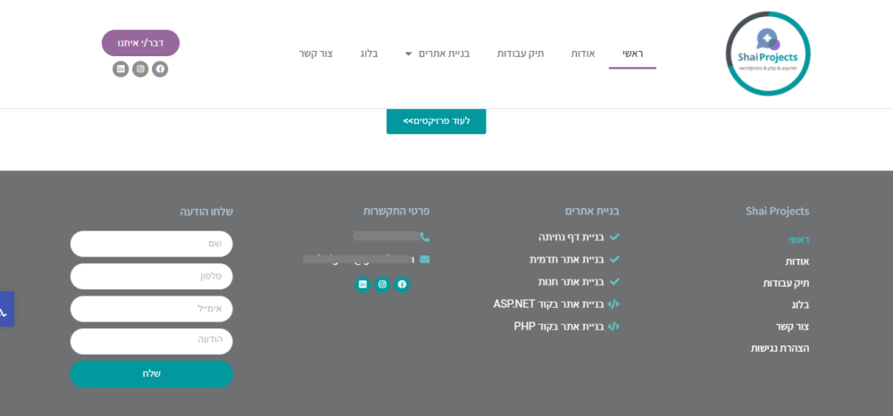Screen dimensions: 893x416
Task: Click the phone icon in contact details
Action: (424, 237)
